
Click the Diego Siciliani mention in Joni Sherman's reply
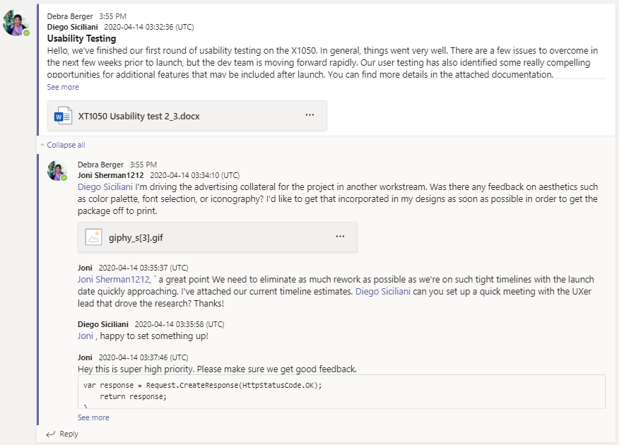(105, 186)
